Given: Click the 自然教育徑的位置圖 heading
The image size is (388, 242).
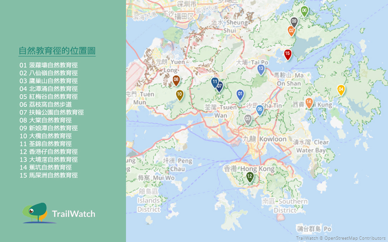Looking at the screenshot, I should [x=57, y=51].
